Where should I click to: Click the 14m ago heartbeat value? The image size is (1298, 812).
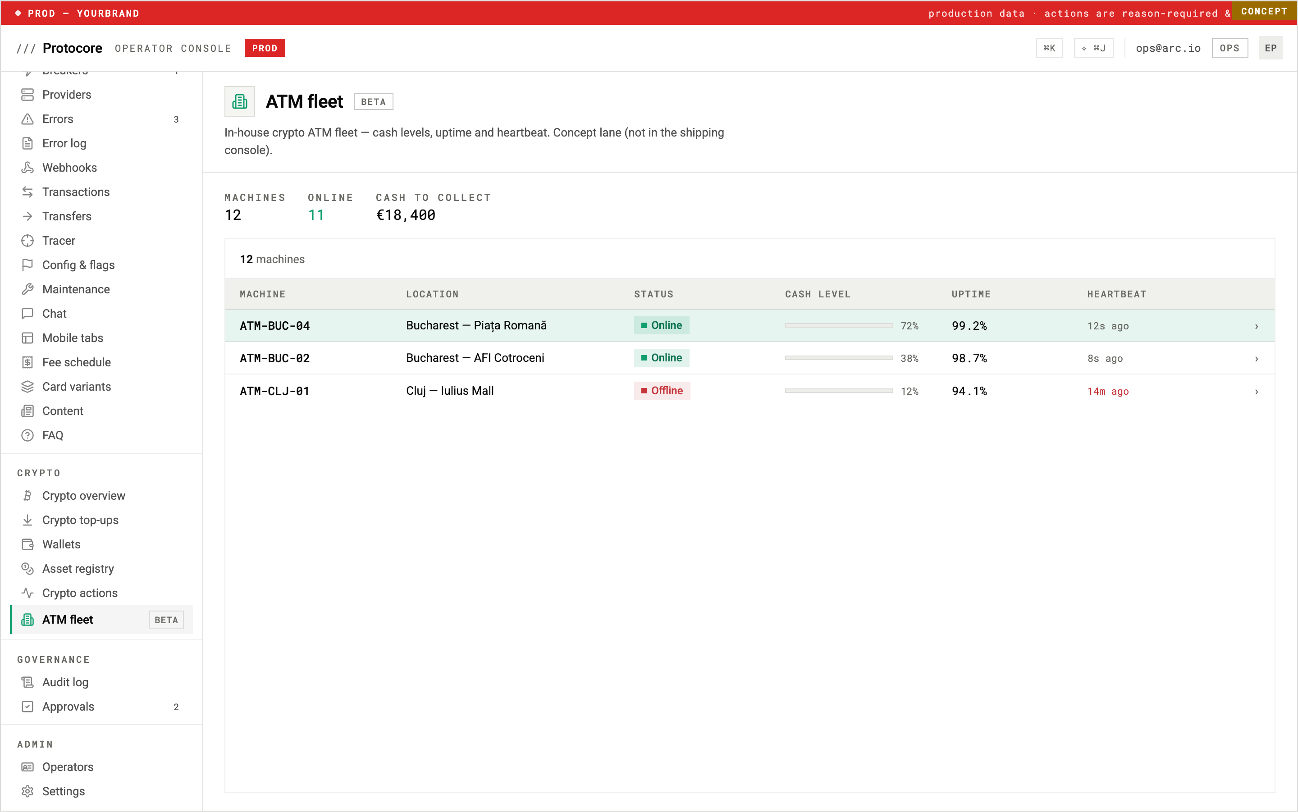[1108, 392]
